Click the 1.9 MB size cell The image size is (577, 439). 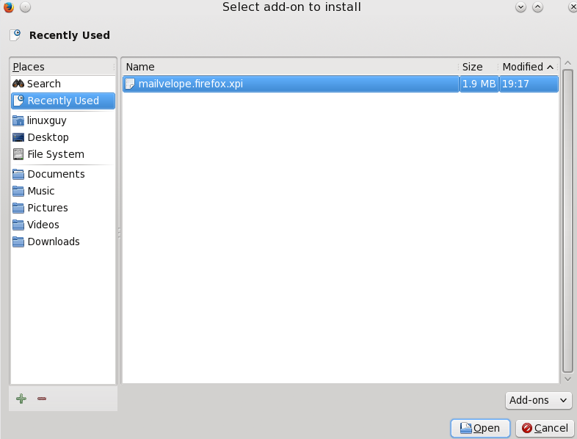click(x=479, y=84)
